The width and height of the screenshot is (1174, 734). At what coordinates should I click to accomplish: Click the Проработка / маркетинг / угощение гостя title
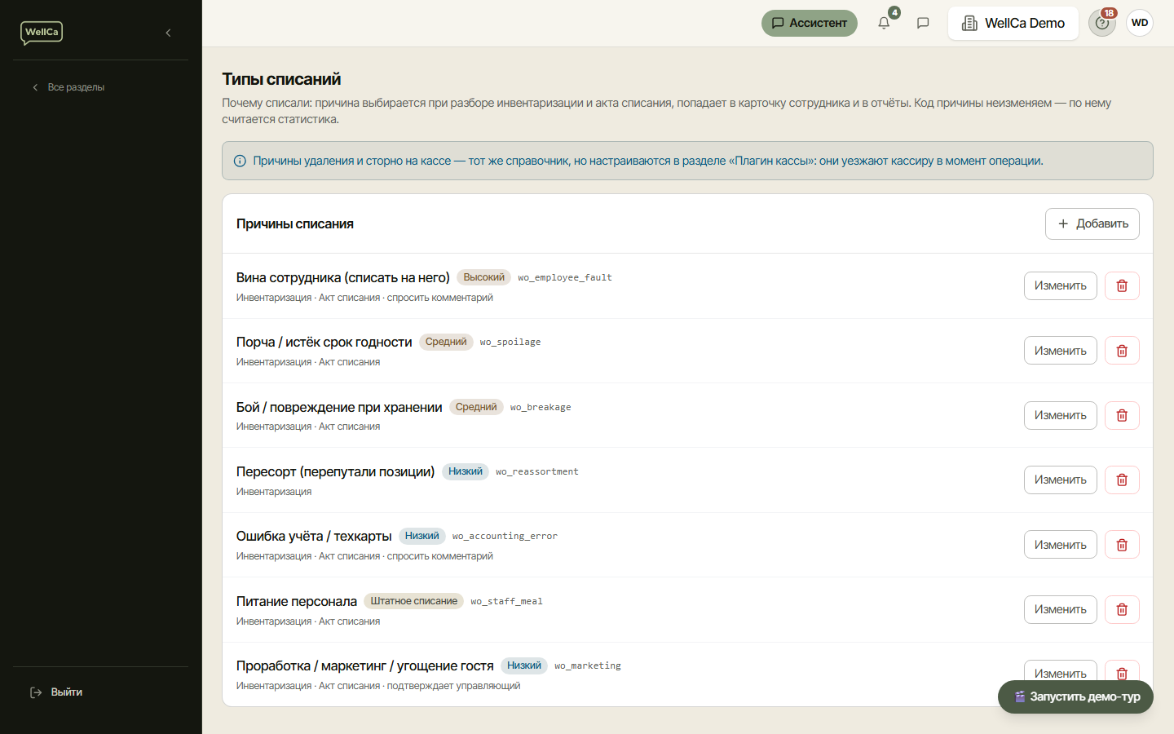(x=365, y=665)
